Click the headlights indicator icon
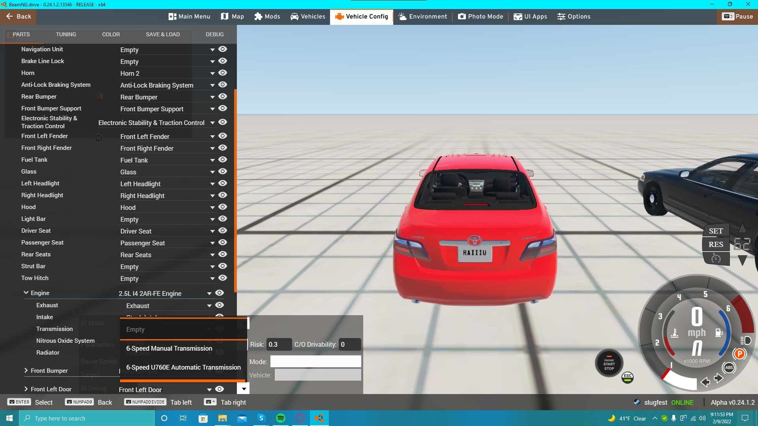Screen dimensions: 758x426 pyautogui.click(x=746, y=340)
